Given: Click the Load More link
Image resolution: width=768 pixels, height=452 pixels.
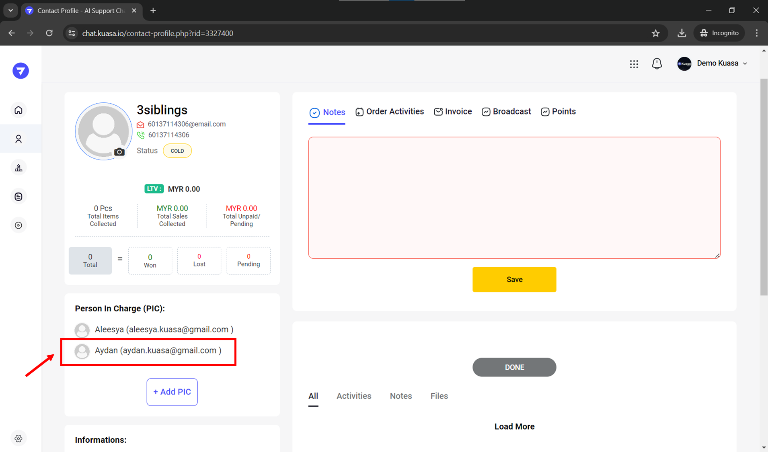Looking at the screenshot, I should [514, 426].
